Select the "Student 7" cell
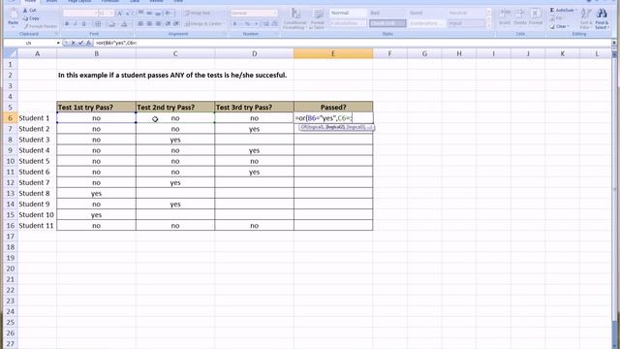Image resolution: width=620 pixels, height=349 pixels. (x=37, y=183)
